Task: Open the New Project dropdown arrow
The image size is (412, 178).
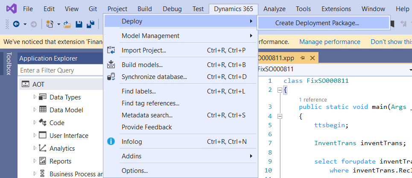Action: [58, 24]
